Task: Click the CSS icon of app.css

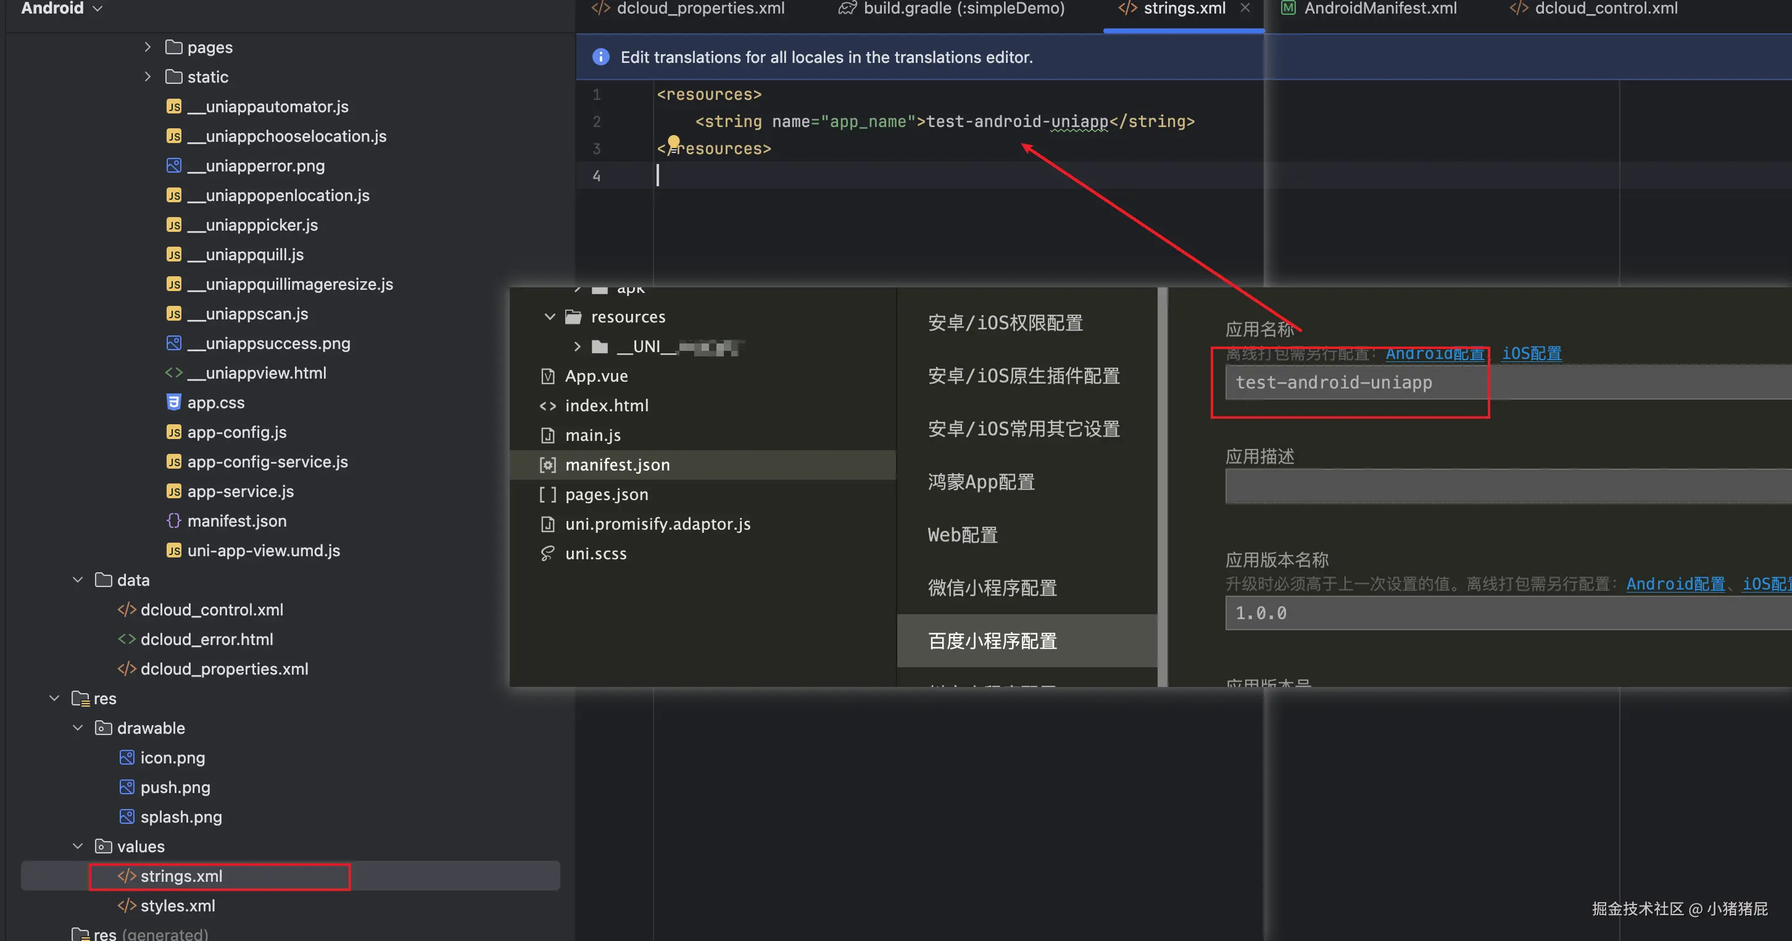Action: 174,403
